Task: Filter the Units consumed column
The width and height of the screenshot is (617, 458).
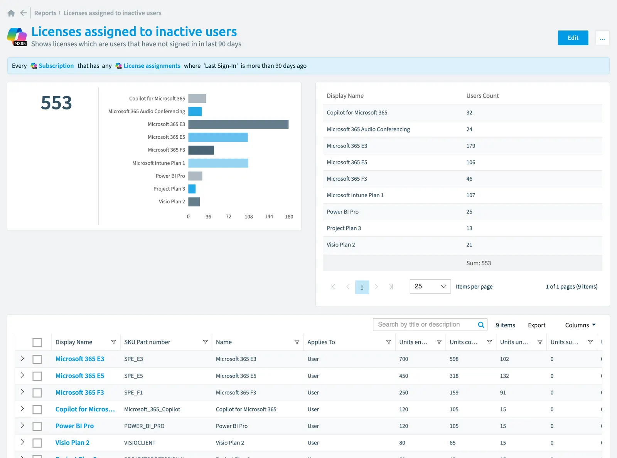Action: pos(489,342)
